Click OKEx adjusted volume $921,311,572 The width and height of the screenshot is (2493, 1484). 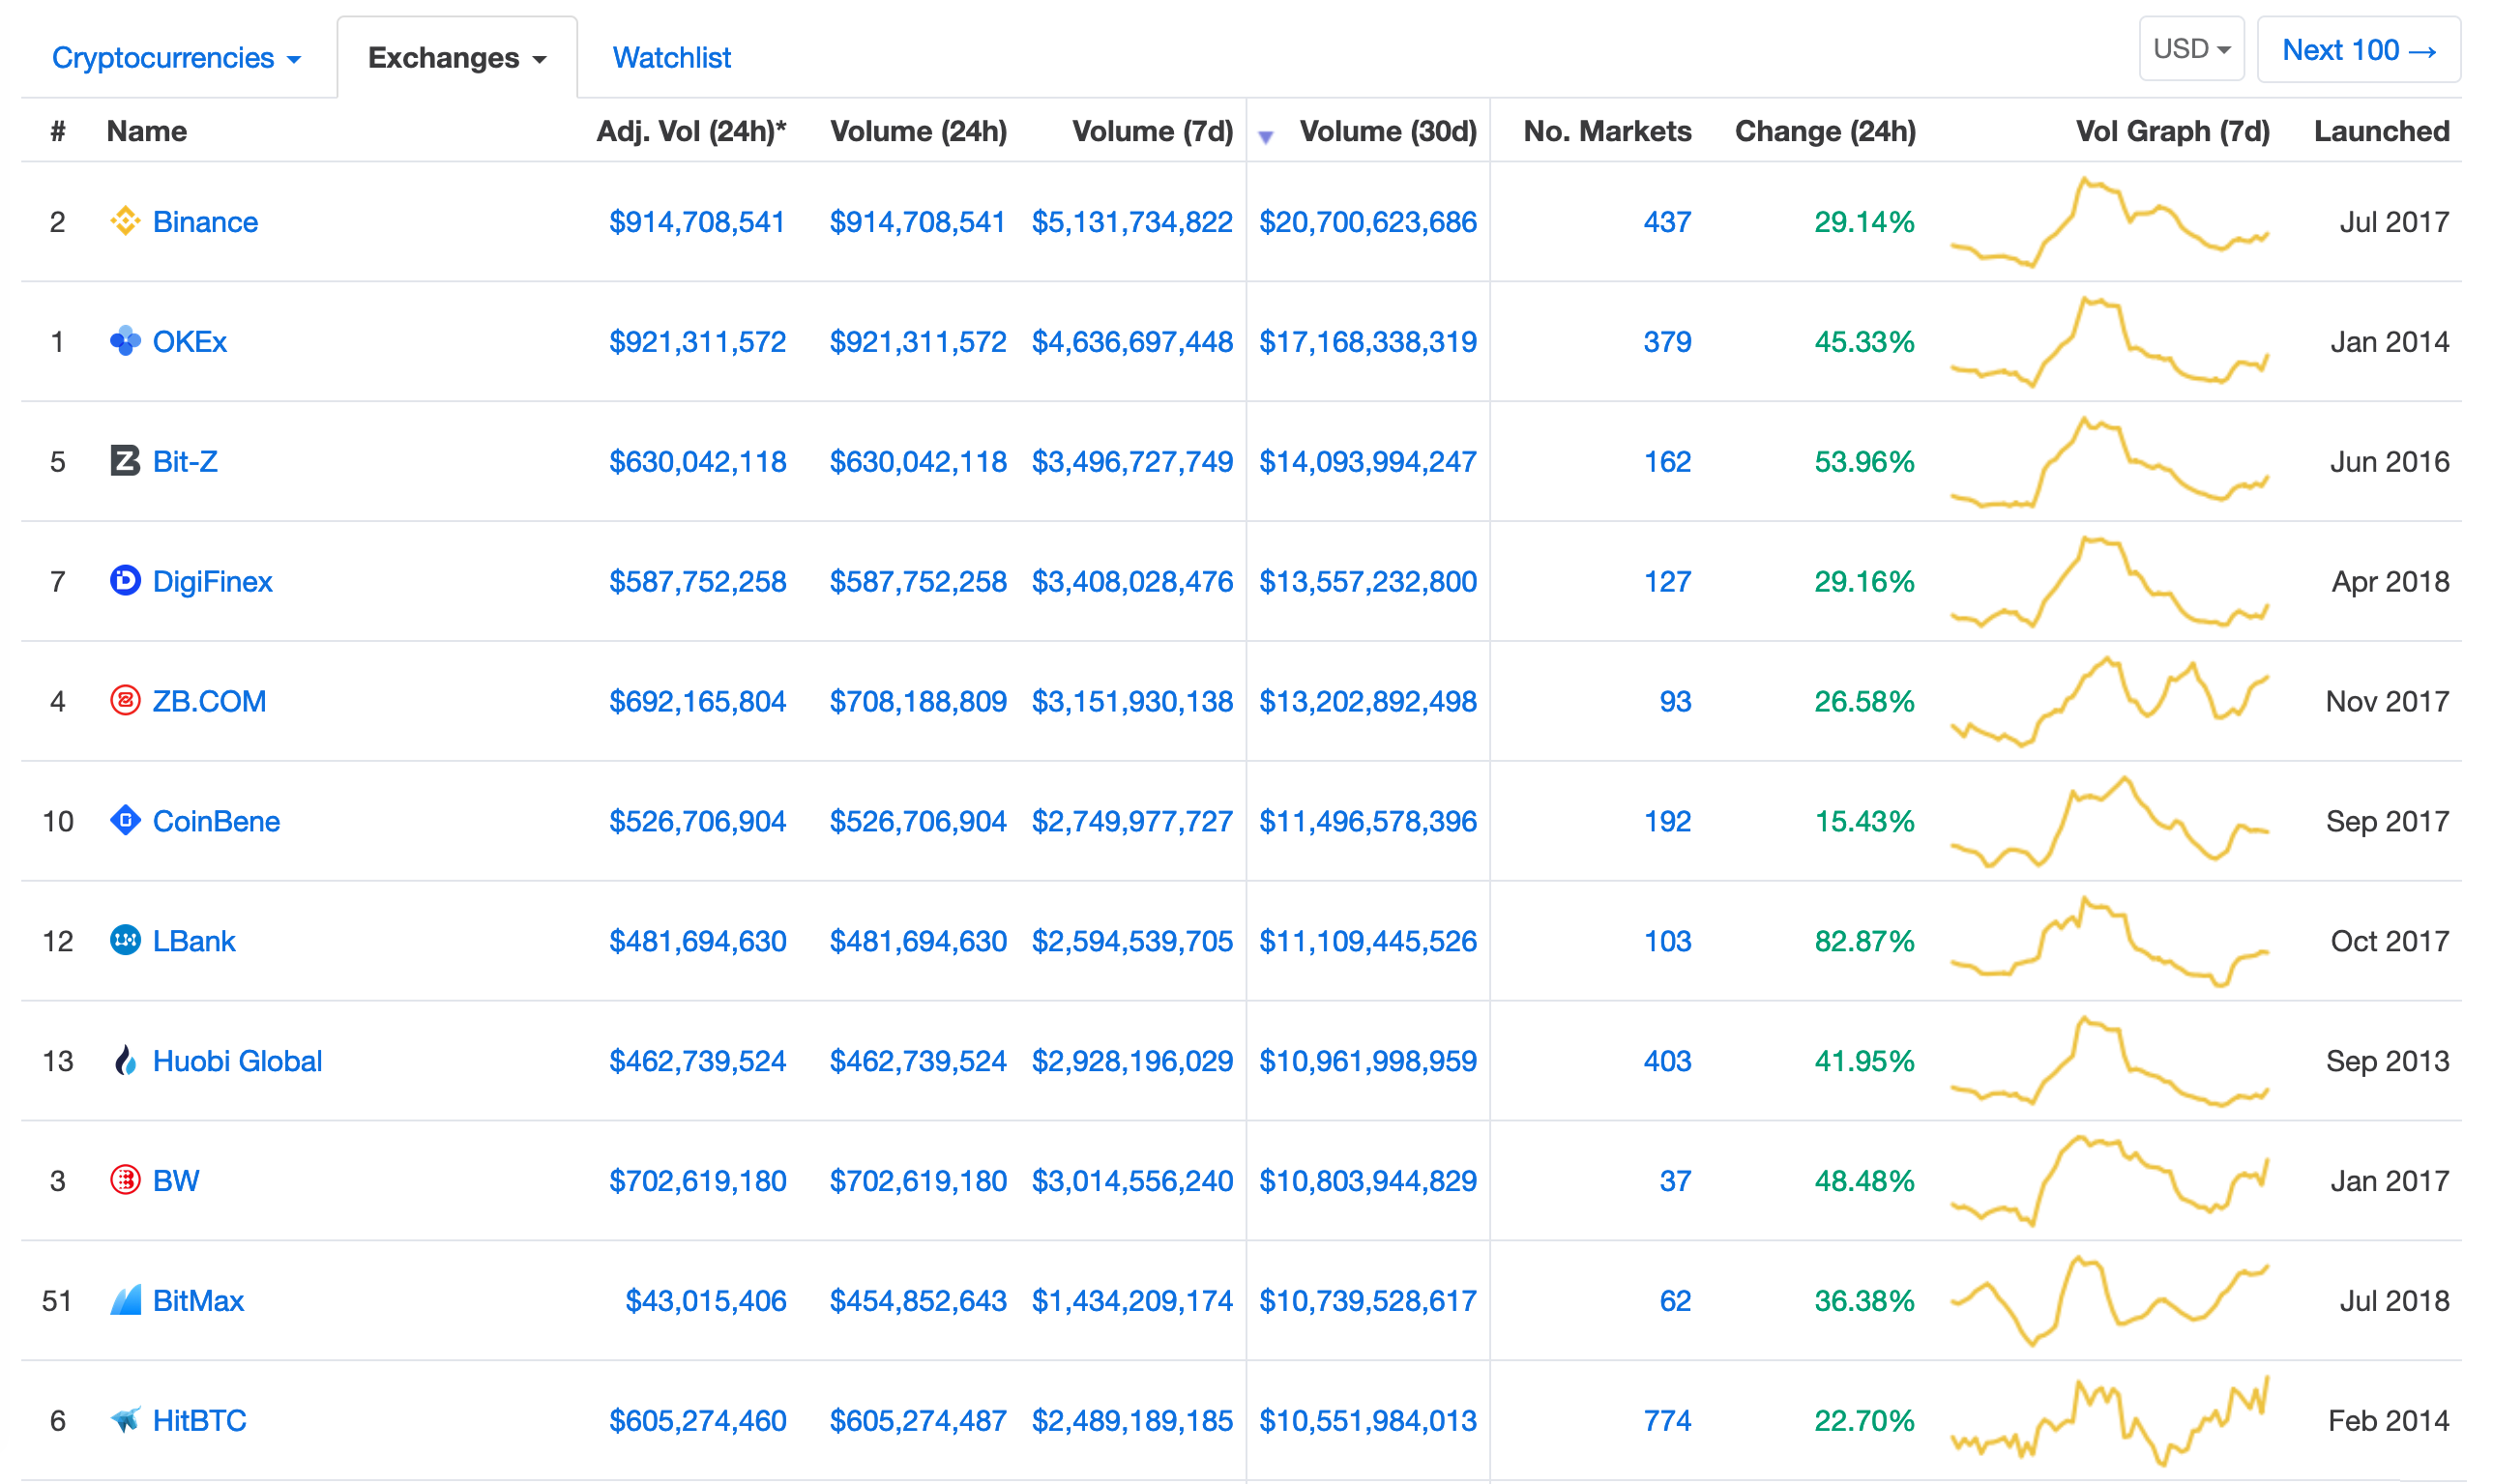697,342
